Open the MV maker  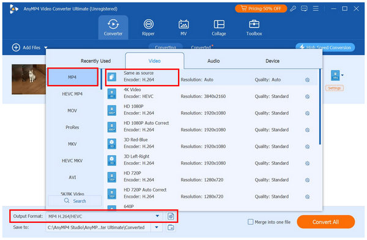point(183,28)
